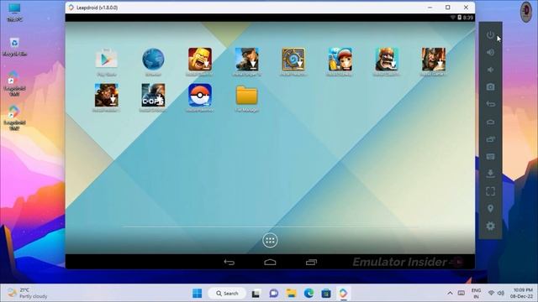Open the Pokemon Go Pokeball app
The width and height of the screenshot is (538, 302).
(x=200, y=95)
